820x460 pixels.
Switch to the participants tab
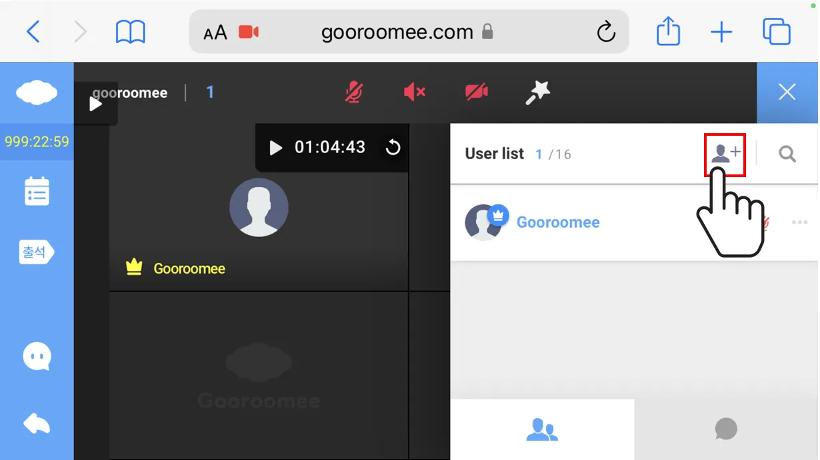[x=542, y=429]
